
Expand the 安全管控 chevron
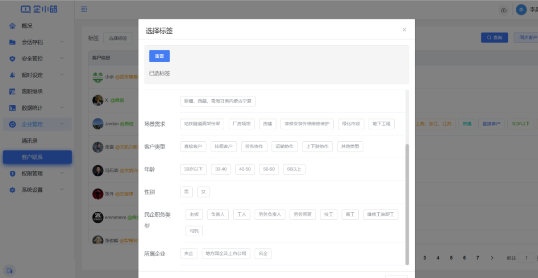[62, 58]
